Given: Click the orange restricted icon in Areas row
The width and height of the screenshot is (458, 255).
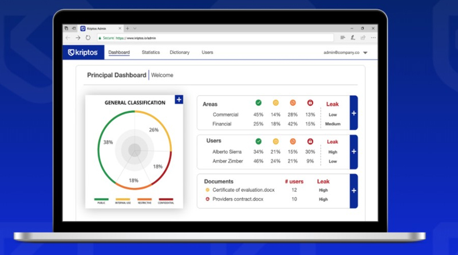Looking at the screenshot, I should click(293, 103).
